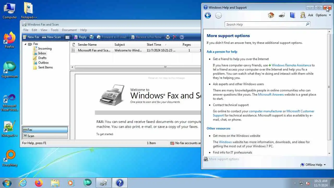Click the Supermium icon in the taskbar
The width and height of the screenshot is (334, 188).
(87, 183)
